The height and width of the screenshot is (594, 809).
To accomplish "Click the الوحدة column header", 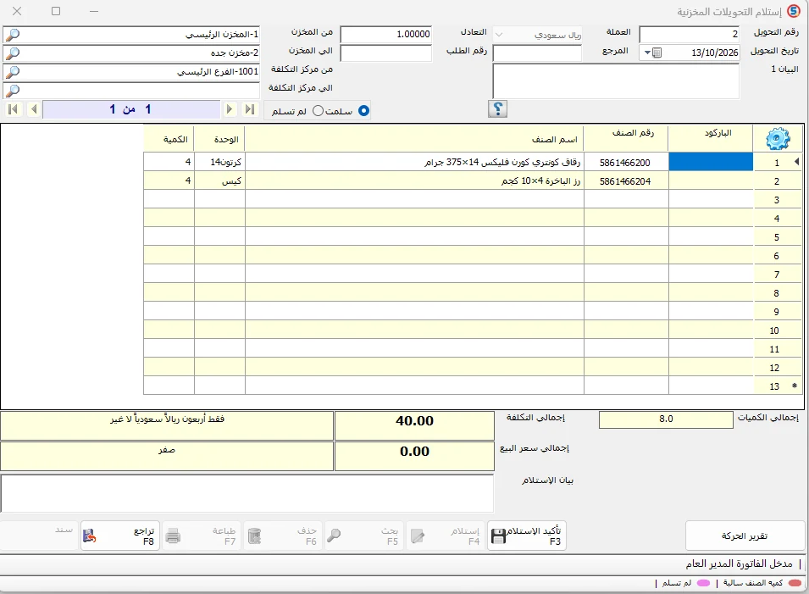I will (x=219, y=138).
